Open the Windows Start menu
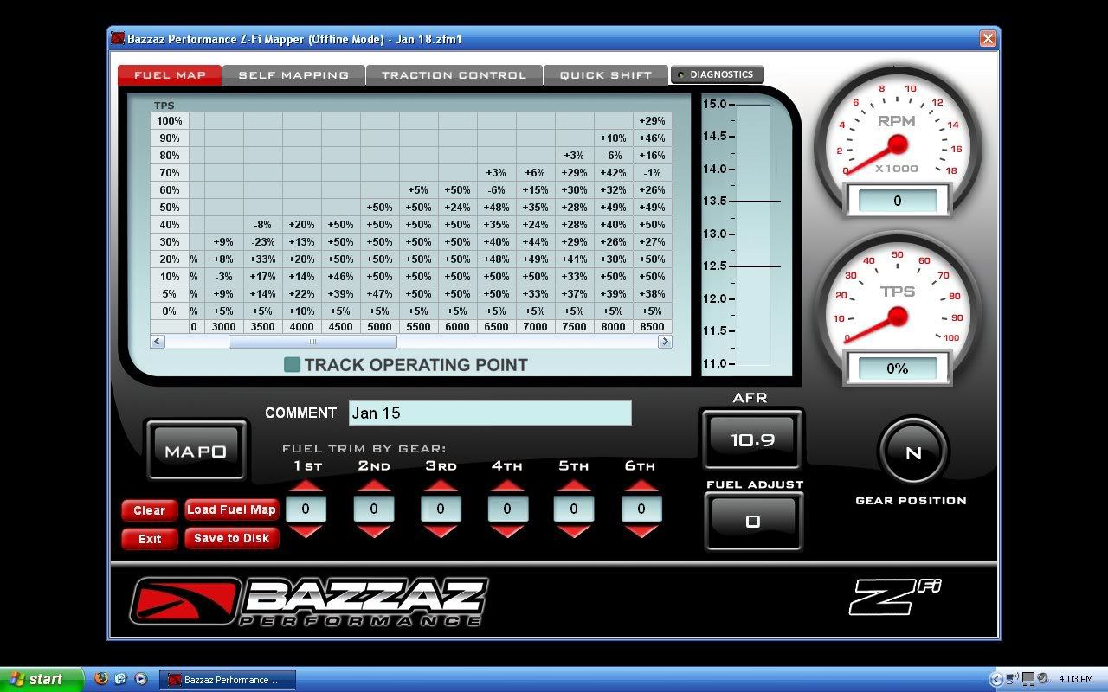This screenshot has height=692, width=1108. (42, 679)
